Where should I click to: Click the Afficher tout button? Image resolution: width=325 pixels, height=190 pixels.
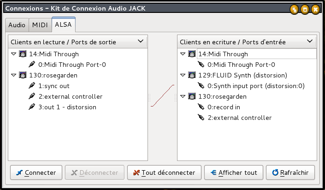(233, 173)
